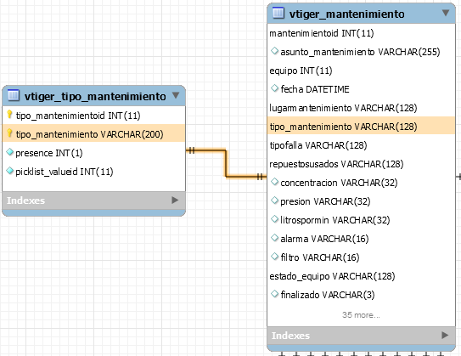Expand Indexes section of vtiger_tipo_mantenimiento

[175, 200]
